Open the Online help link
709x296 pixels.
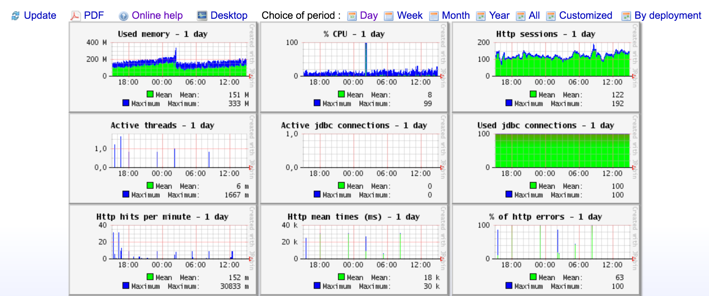click(158, 16)
